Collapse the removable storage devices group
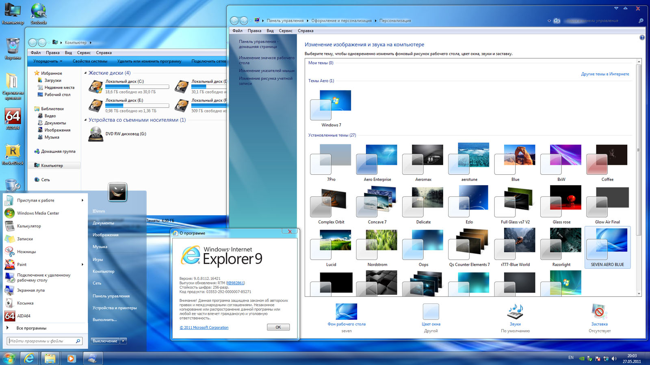 [85, 120]
